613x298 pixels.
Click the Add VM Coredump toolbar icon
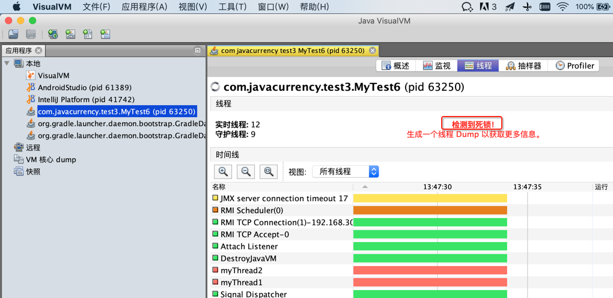pyautogui.click(x=88, y=34)
